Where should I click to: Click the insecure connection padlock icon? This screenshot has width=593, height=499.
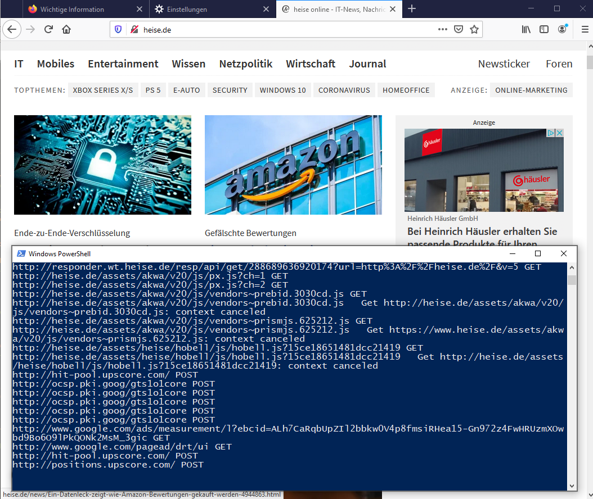pos(134,30)
